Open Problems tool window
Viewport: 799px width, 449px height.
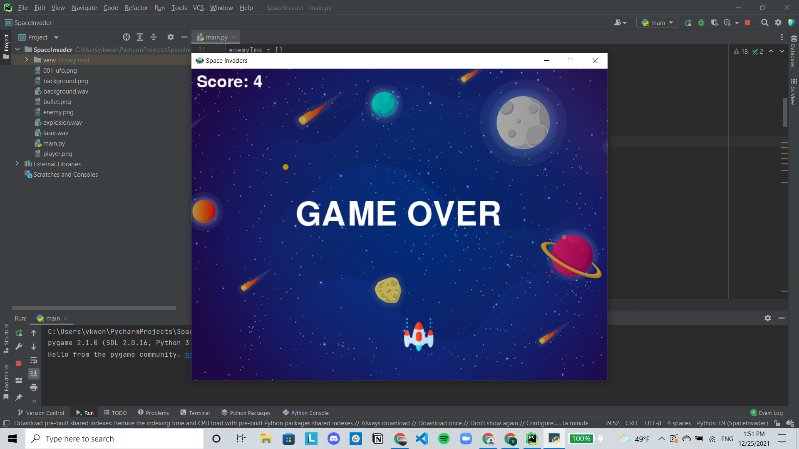pyautogui.click(x=153, y=413)
